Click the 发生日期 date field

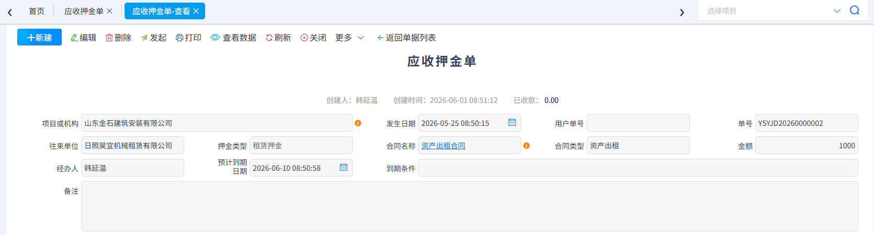[x=469, y=123]
